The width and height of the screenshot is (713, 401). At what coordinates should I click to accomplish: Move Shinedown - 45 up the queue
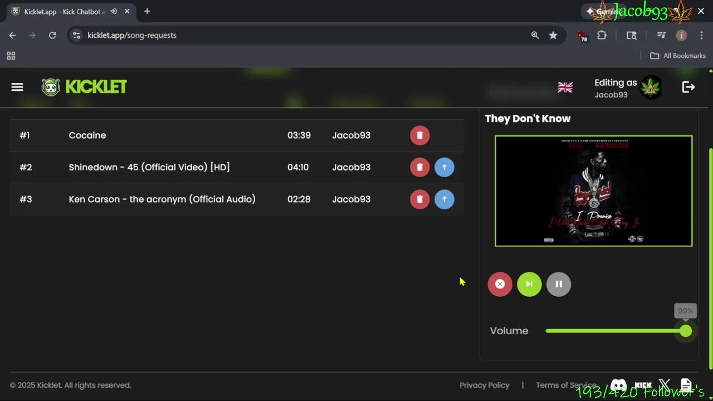coord(444,167)
